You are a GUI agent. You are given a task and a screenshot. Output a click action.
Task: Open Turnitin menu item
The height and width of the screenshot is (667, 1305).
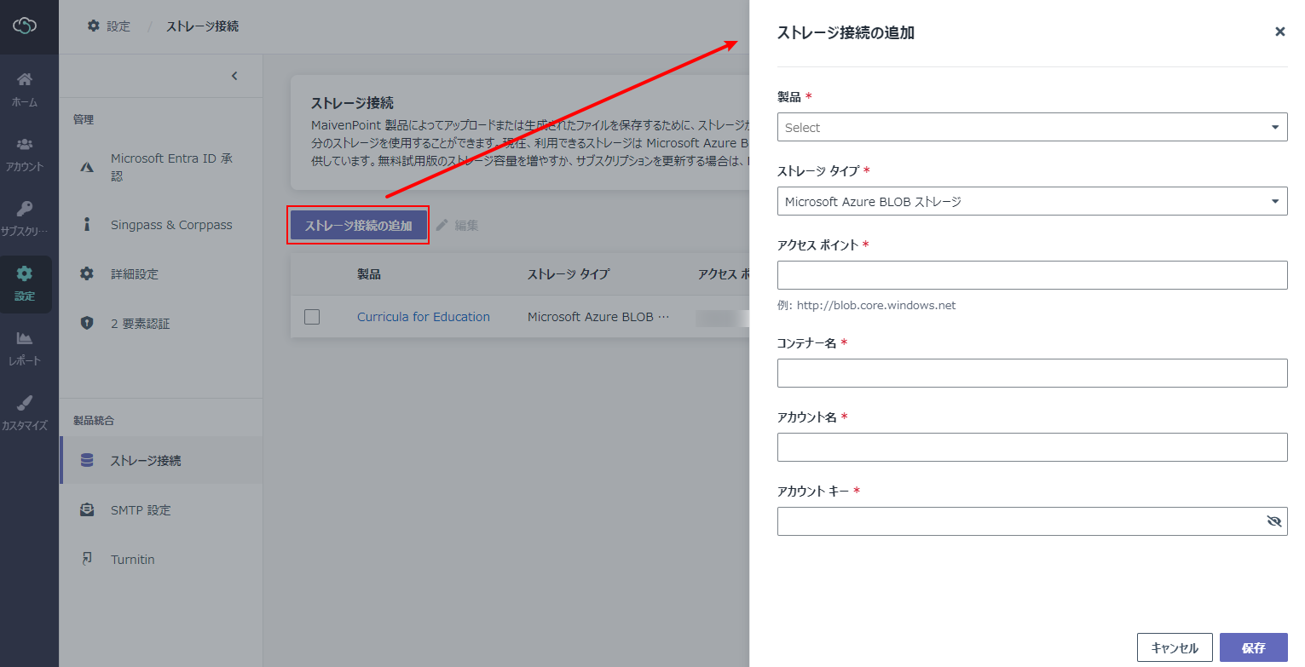tap(162, 559)
